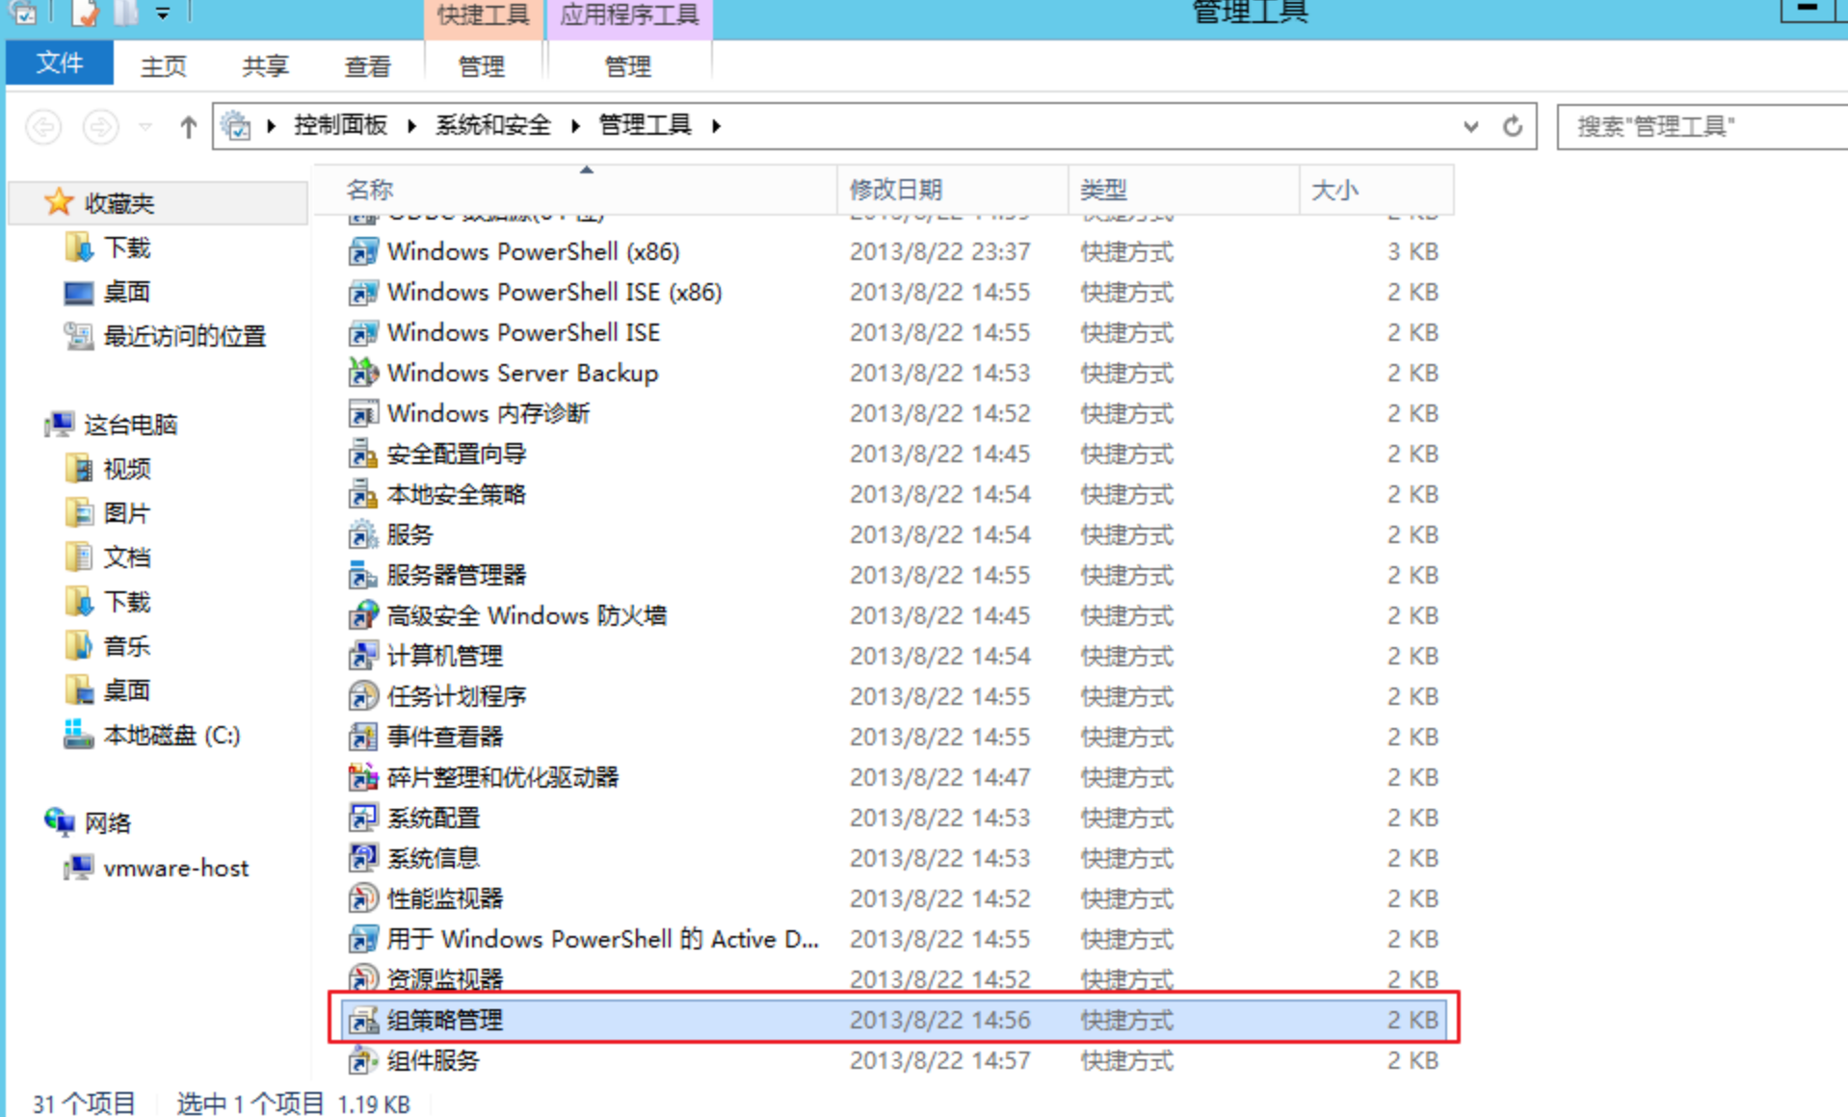Viewport: 1848px width, 1117px height.
Task: Click the 任务计划程序 clock icon
Action: (x=363, y=697)
